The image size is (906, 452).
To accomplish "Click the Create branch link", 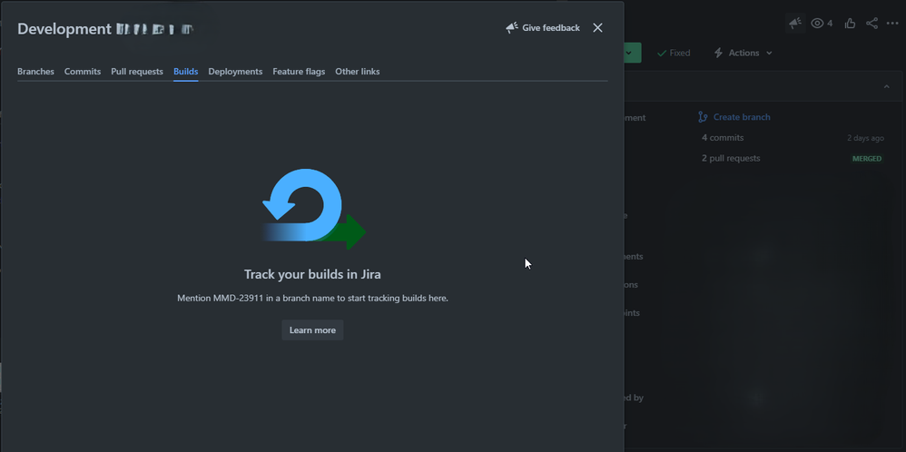I will (x=742, y=117).
